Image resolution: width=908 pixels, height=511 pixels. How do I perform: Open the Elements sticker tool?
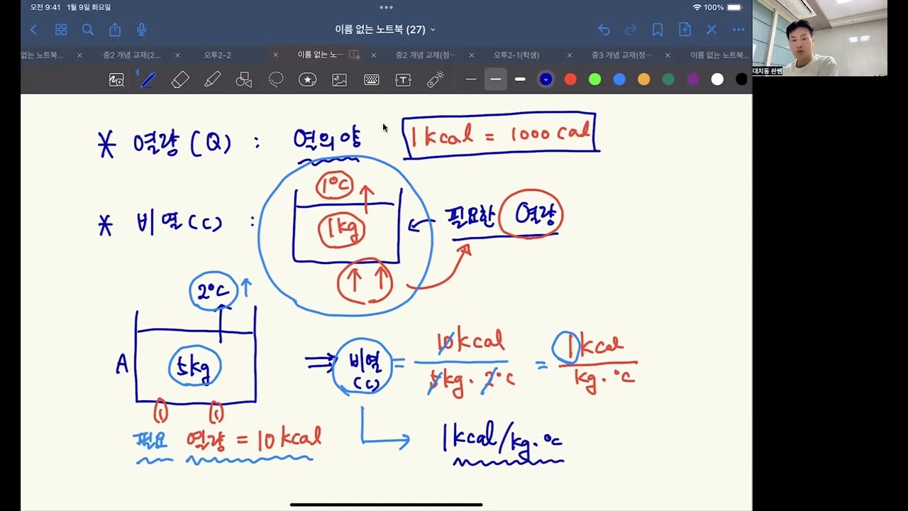307,80
